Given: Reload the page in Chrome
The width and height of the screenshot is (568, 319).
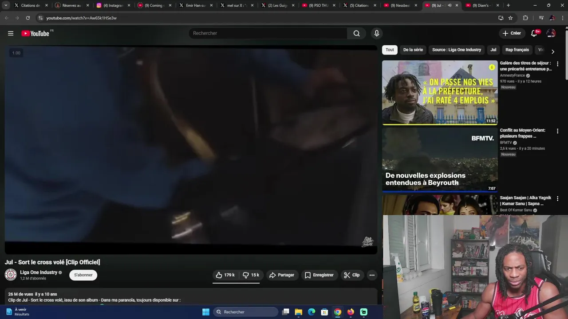Looking at the screenshot, I should pos(28,18).
